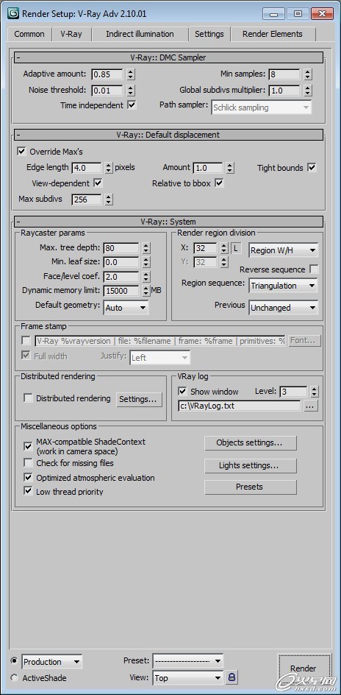Viewport: 341px width, 695px height.
Task: Open the Path sampler dropdown
Action: click(x=262, y=107)
